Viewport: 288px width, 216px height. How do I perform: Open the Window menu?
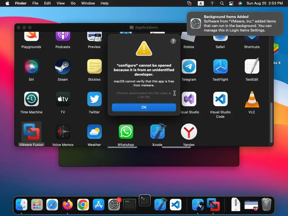coord(88,3)
